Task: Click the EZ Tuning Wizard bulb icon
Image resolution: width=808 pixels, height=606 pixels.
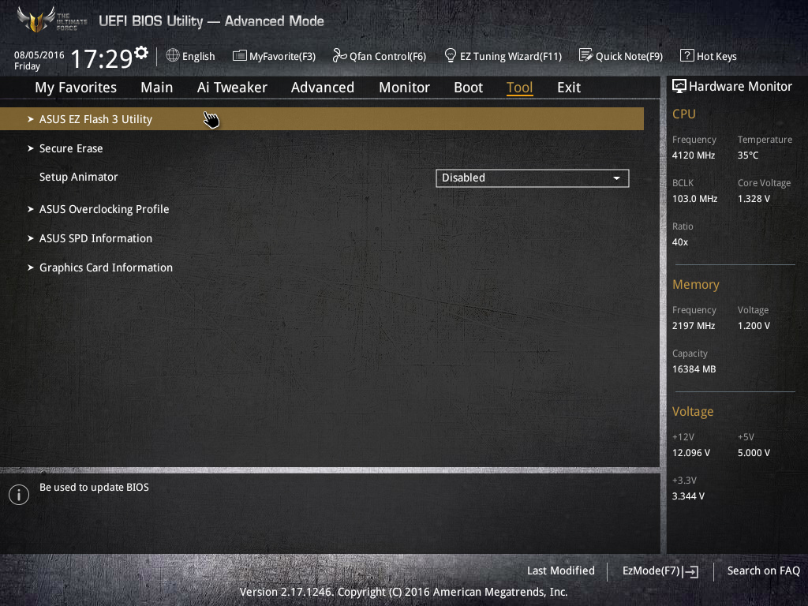Action: 451,55
